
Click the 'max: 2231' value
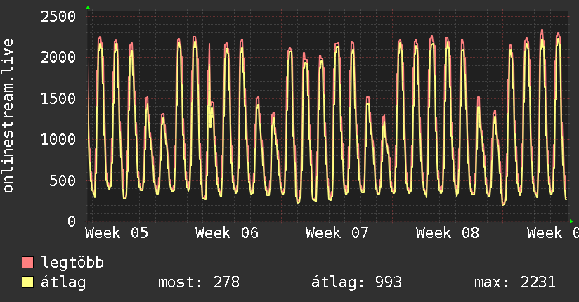[515, 282]
